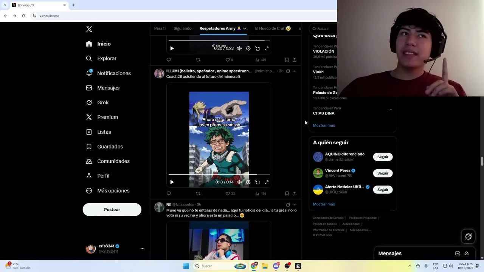The width and height of the screenshot is (484, 272).
Task: Repost the ILLUMI post
Action: [x=198, y=193]
